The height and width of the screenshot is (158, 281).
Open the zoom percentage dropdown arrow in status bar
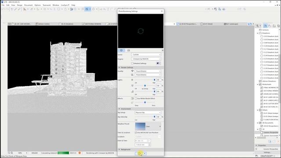click(27, 153)
